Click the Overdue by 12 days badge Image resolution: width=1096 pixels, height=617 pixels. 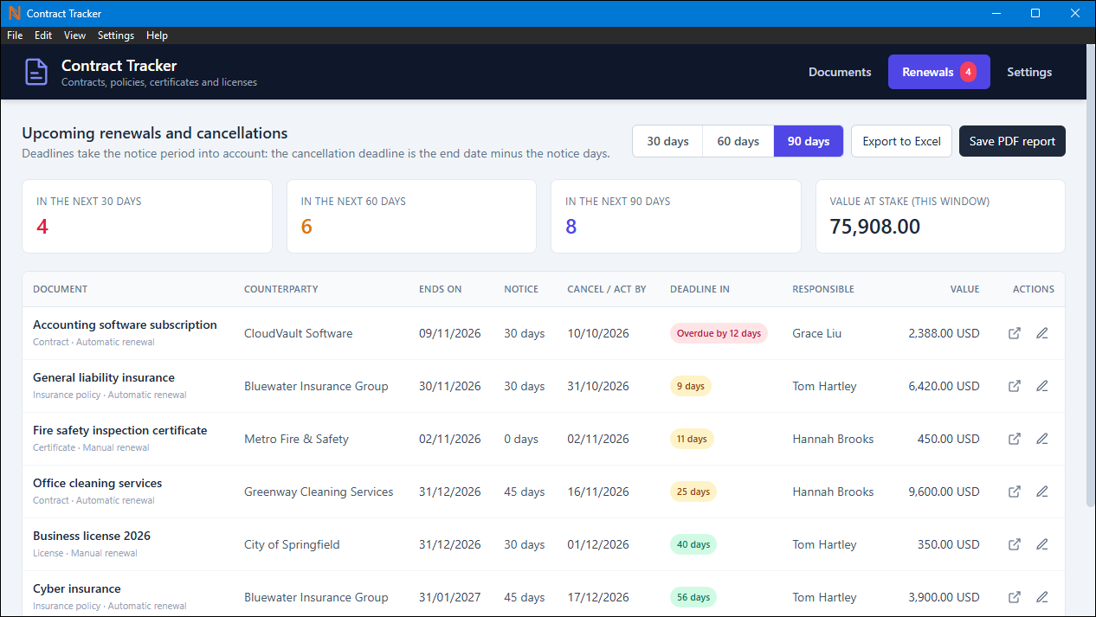[719, 333]
